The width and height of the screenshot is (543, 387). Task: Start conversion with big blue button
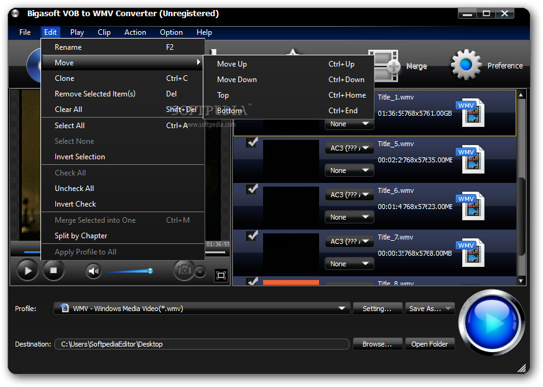point(492,322)
